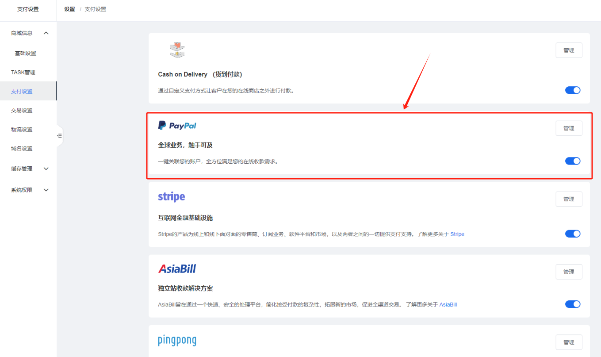Follow the blue AsiaBill learn-more link

tap(448, 304)
